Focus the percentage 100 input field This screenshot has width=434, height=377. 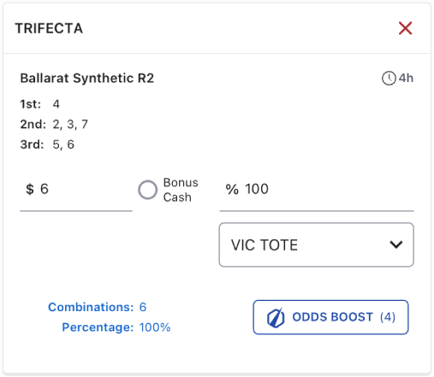pos(317,190)
